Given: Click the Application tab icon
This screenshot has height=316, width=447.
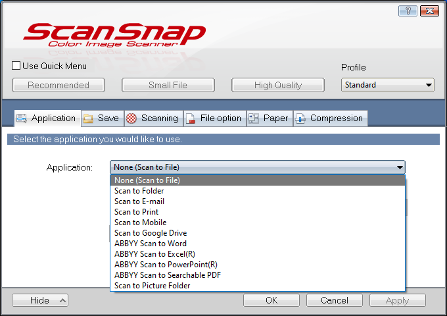Looking at the screenshot, I should pyautogui.click(x=22, y=118).
